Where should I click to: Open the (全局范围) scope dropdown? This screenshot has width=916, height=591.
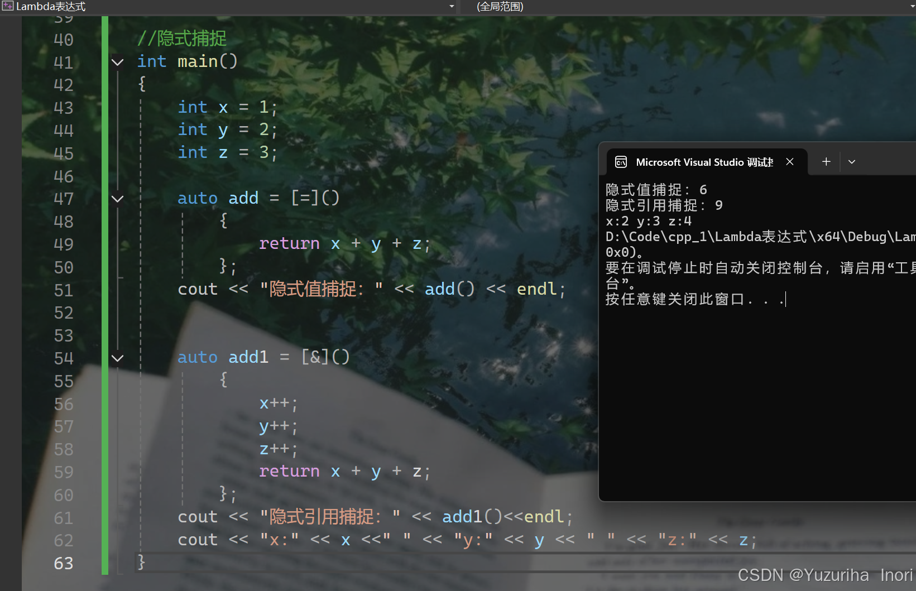click(912, 7)
